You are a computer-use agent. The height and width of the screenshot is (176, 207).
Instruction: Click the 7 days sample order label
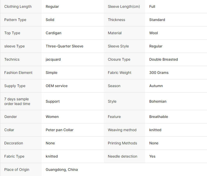coord(17,101)
